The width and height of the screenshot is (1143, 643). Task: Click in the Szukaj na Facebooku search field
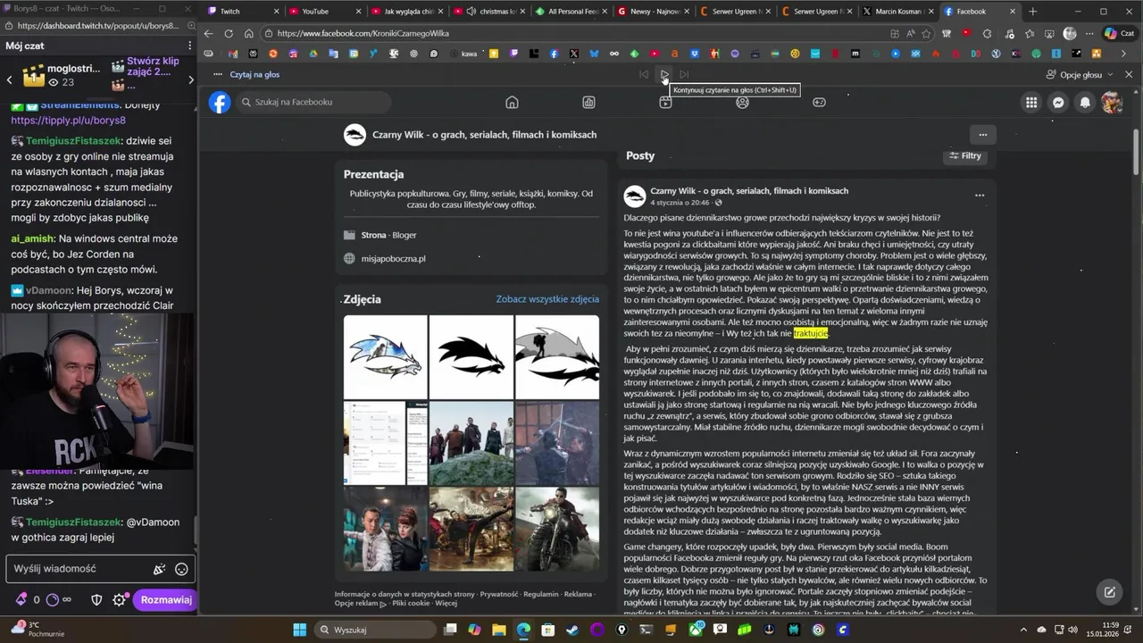[x=314, y=102]
